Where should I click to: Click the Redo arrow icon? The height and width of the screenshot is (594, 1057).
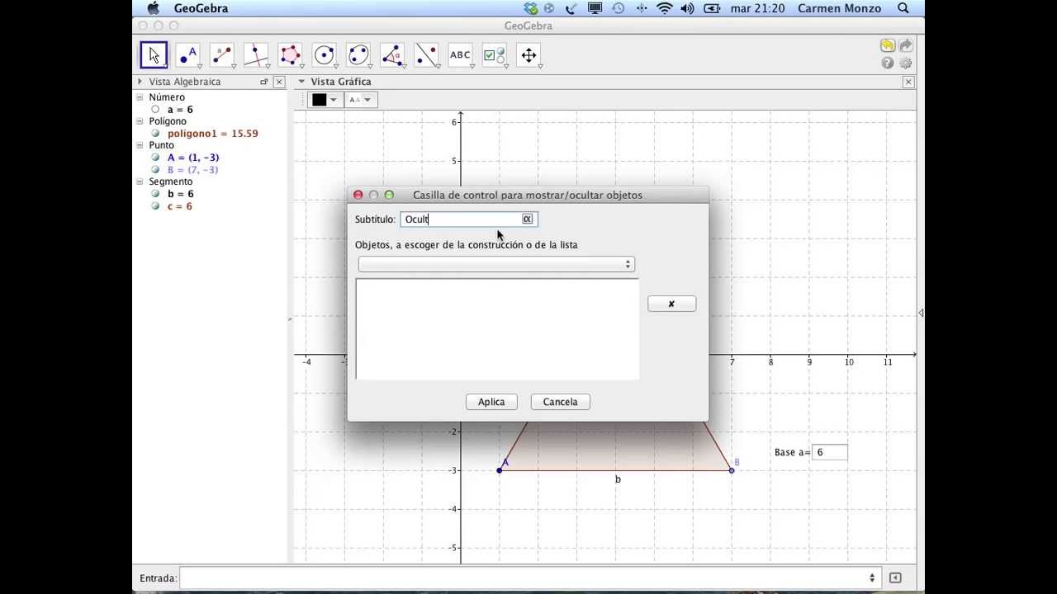pyautogui.click(x=906, y=45)
